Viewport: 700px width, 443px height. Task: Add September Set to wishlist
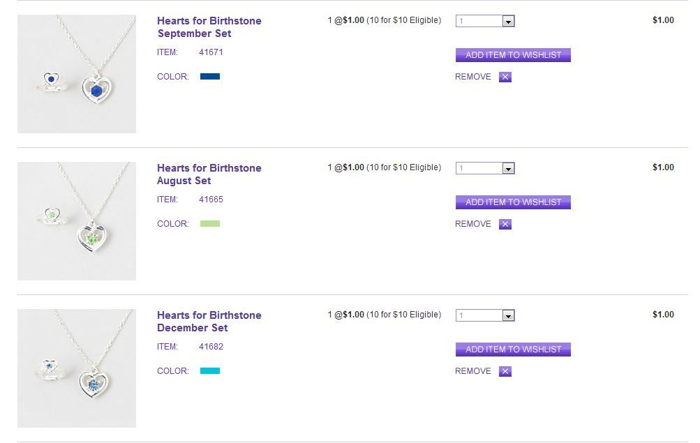[x=513, y=55]
